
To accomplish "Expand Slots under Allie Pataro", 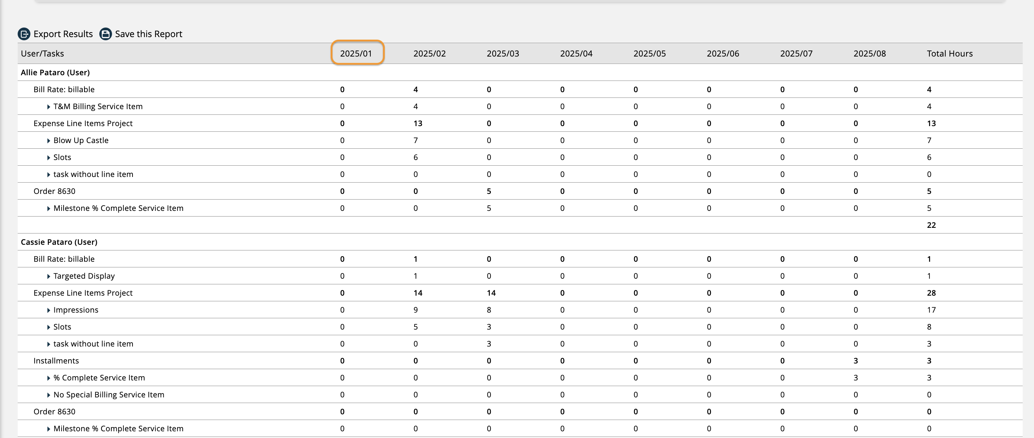I will pyautogui.click(x=48, y=157).
